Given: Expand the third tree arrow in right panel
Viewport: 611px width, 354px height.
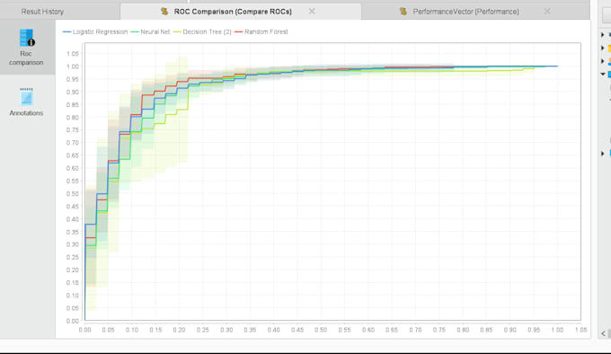Looking at the screenshot, I should pos(602,61).
